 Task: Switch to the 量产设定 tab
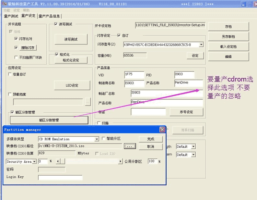point(28,16)
